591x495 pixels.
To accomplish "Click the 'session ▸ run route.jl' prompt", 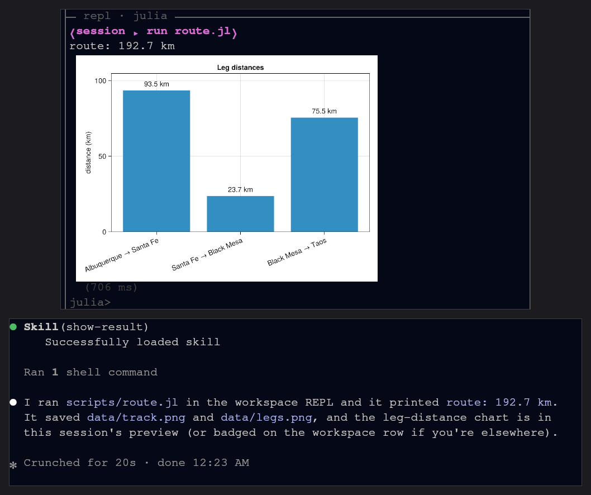I will click(x=154, y=32).
